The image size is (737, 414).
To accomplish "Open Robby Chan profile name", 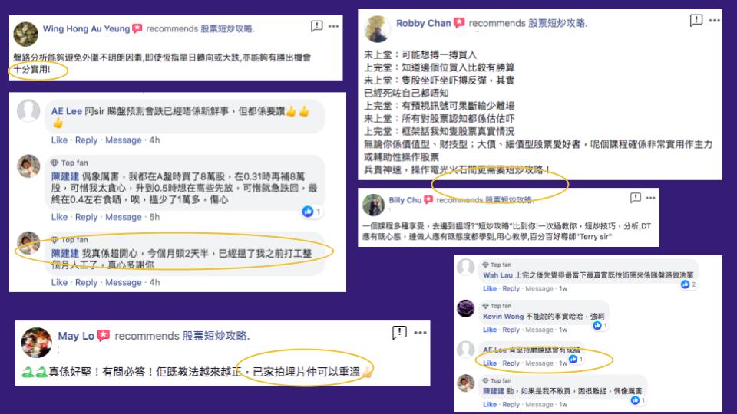I will click(423, 23).
